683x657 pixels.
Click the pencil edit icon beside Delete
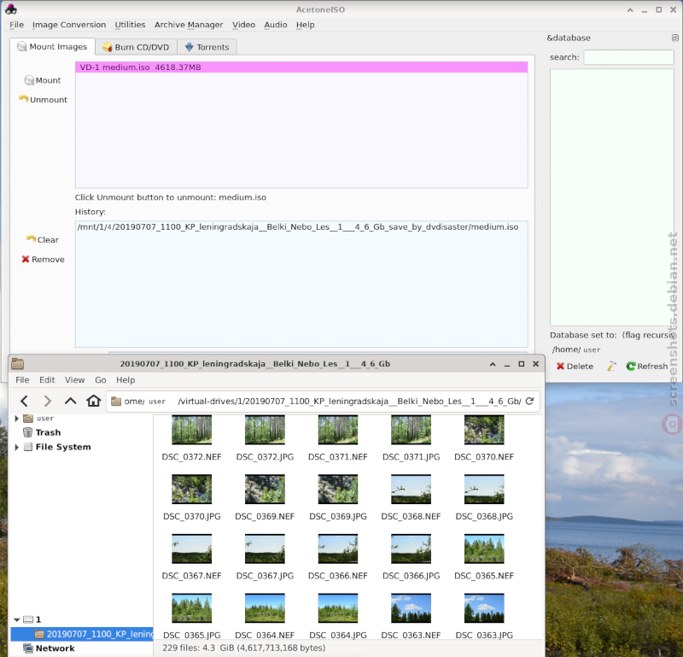point(611,367)
